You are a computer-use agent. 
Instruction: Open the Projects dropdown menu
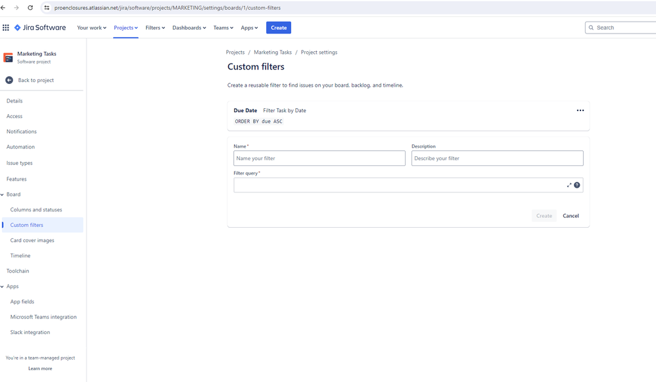click(x=126, y=28)
